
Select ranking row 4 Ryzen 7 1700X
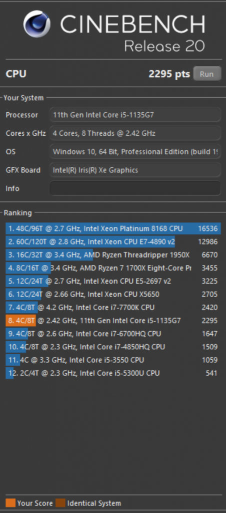(x=113, y=268)
